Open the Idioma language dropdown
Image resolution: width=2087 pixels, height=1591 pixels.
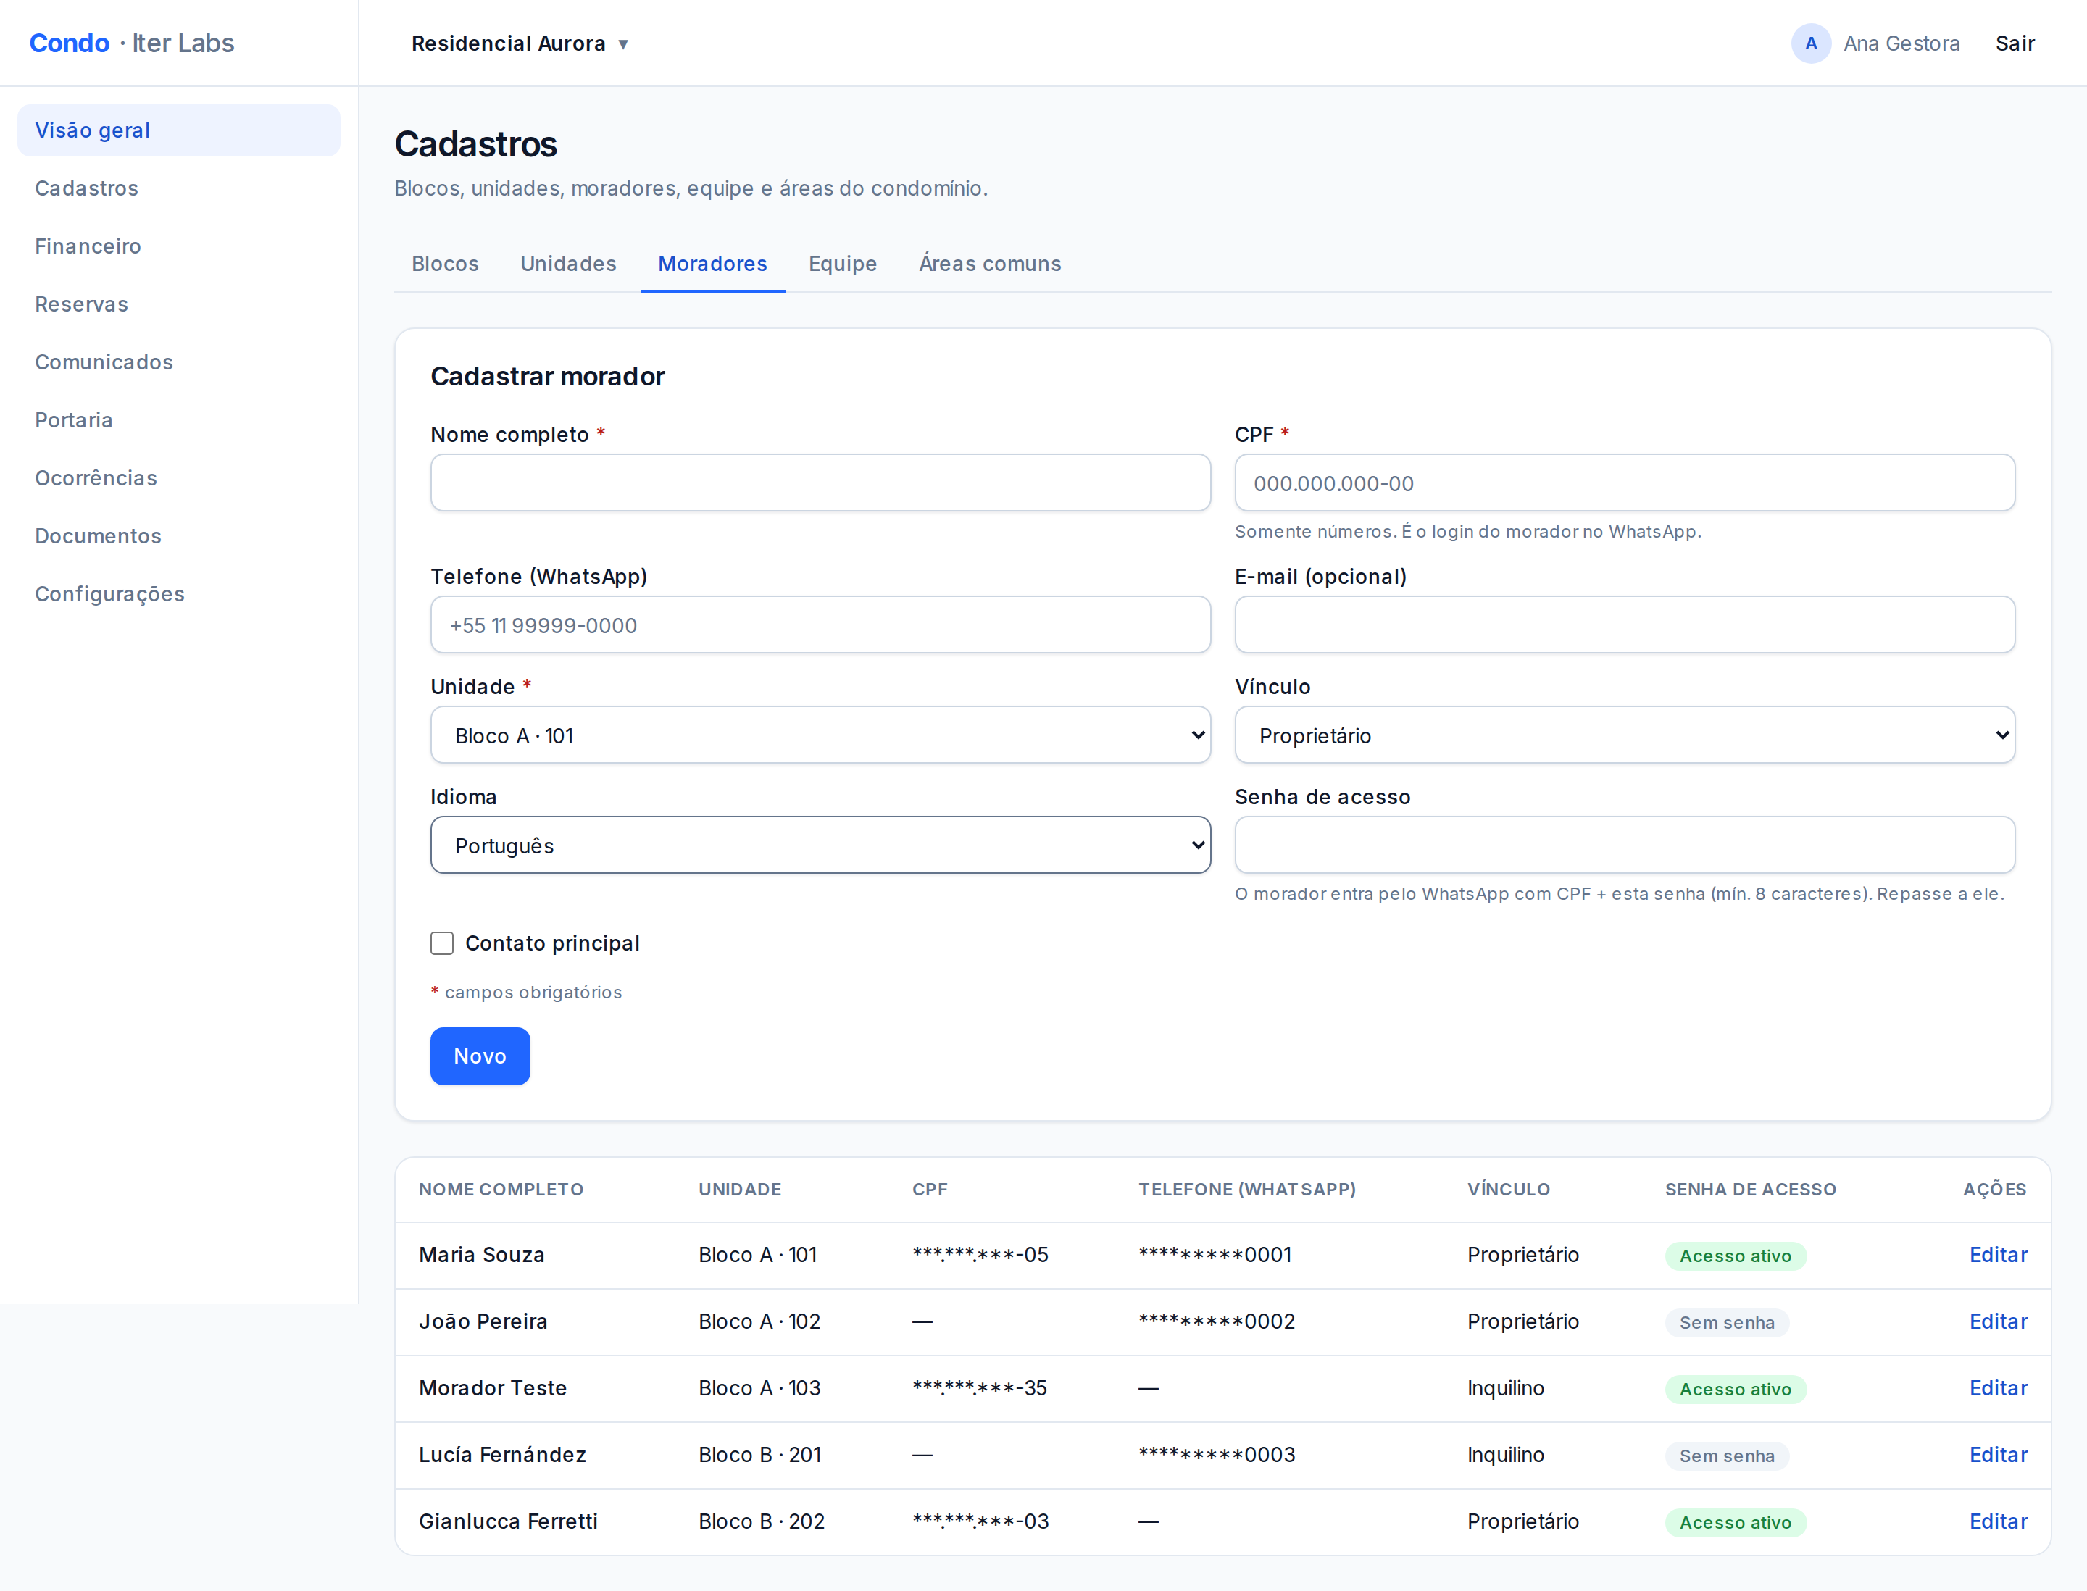point(820,845)
